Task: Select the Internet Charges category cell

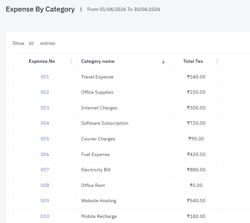Action: [123, 108]
